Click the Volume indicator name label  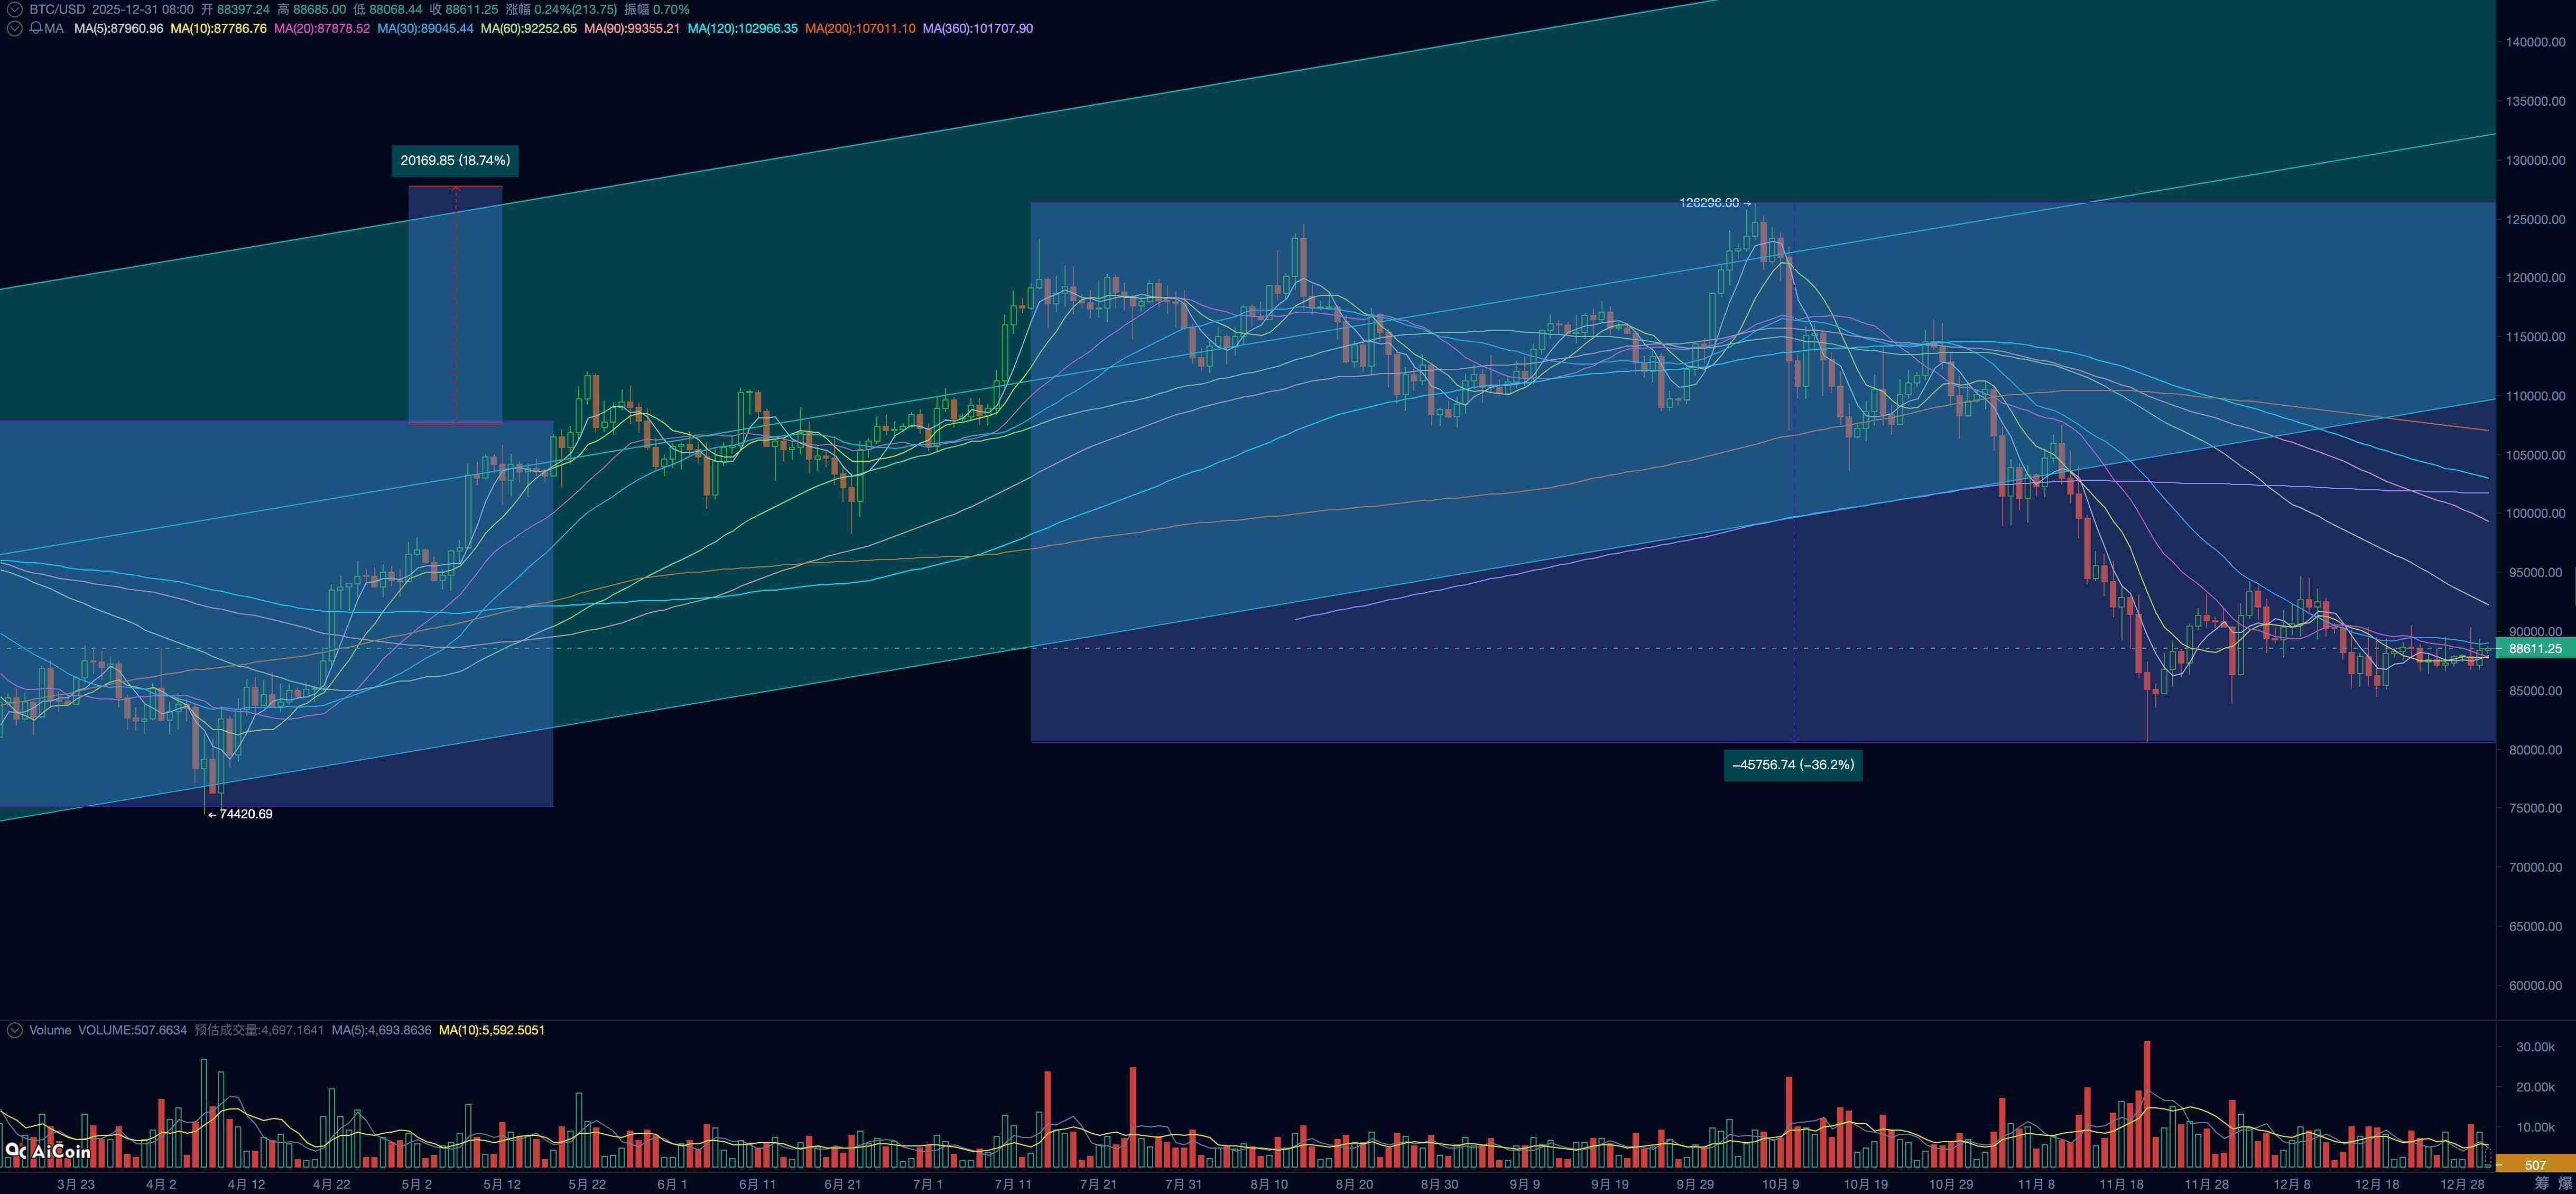tap(50, 1030)
